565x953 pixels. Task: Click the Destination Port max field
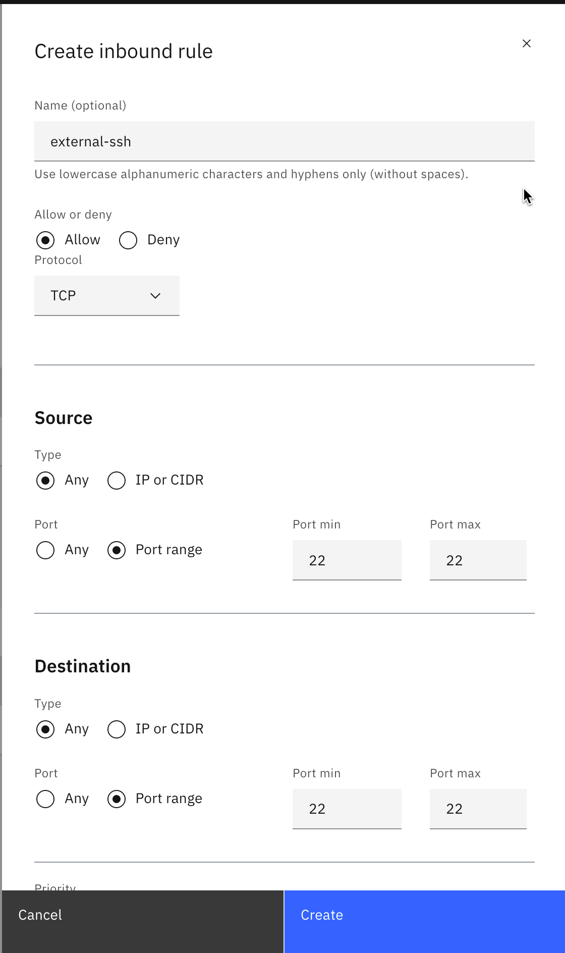(x=477, y=809)
